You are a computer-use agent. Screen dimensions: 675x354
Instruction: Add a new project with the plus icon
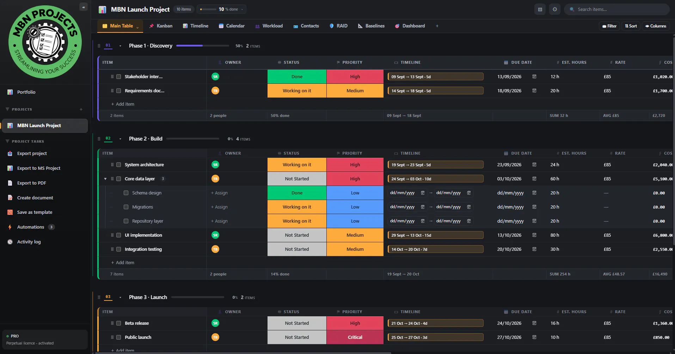click(x=81, y=110)
